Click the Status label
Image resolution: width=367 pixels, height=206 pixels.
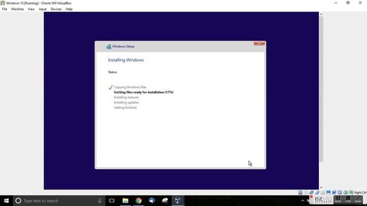click(112, 72)
